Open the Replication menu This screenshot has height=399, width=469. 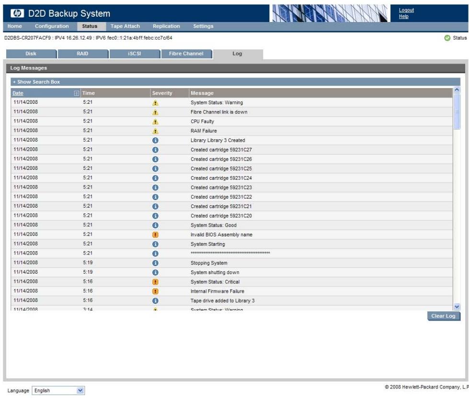[166, 26]
